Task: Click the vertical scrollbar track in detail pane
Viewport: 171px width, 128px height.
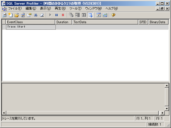Action: tap(167, 97)
